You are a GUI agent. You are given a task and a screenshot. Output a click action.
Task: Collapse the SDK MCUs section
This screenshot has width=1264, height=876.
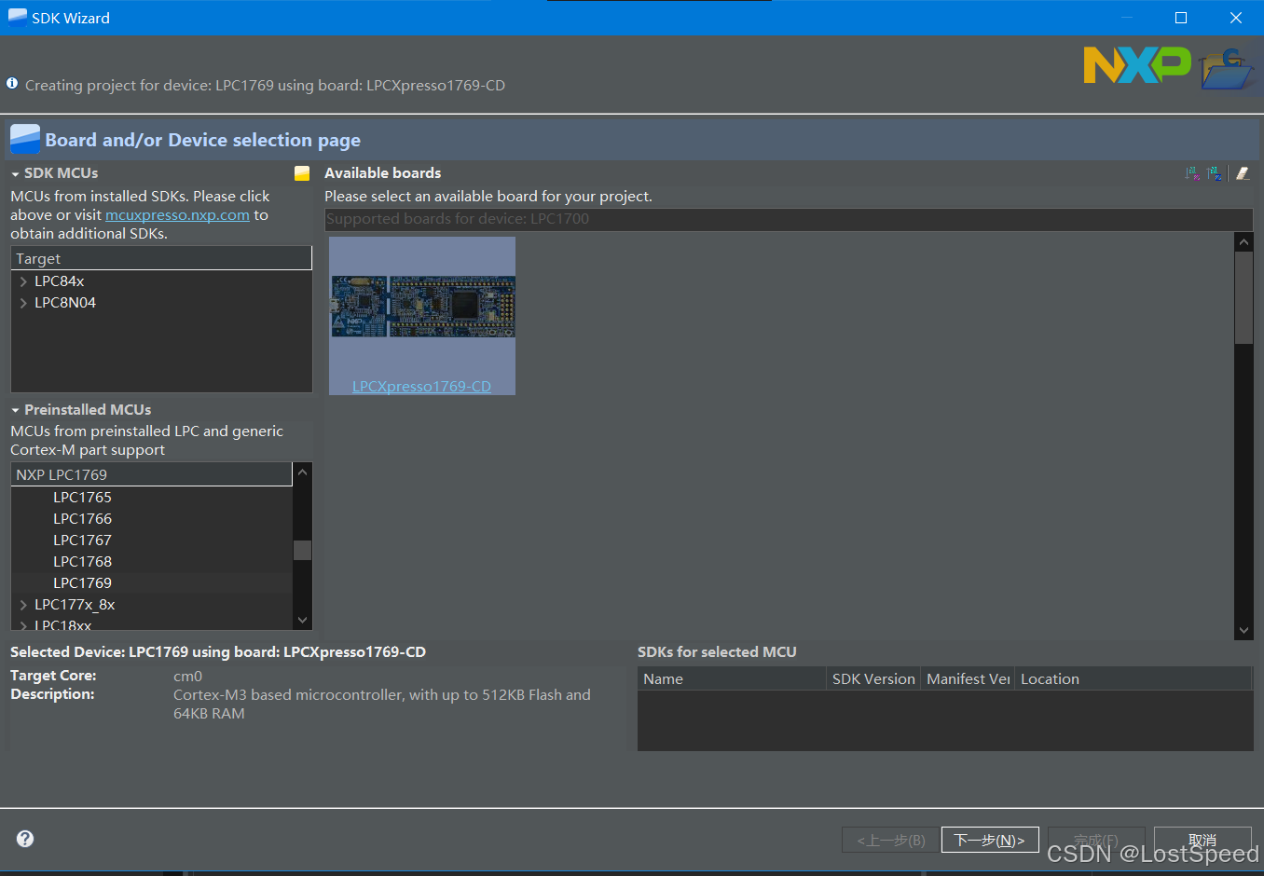pos(15,174)
